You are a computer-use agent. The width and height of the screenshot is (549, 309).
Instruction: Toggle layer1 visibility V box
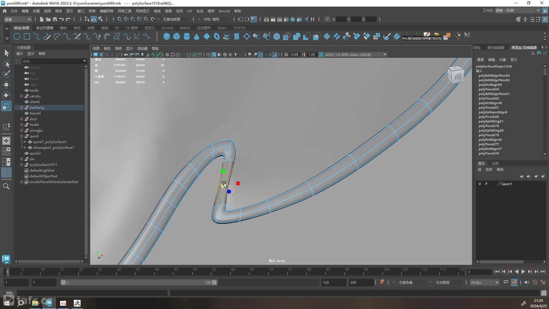(x=480, y=184)
